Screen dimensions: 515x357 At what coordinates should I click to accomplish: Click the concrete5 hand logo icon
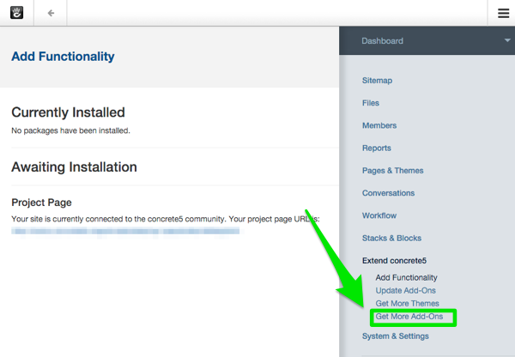pos(16,13)
